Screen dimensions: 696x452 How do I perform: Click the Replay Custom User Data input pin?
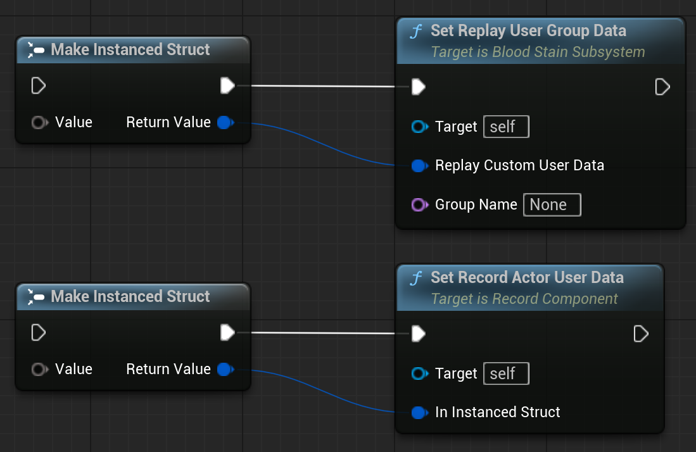(x=420, y=166)
